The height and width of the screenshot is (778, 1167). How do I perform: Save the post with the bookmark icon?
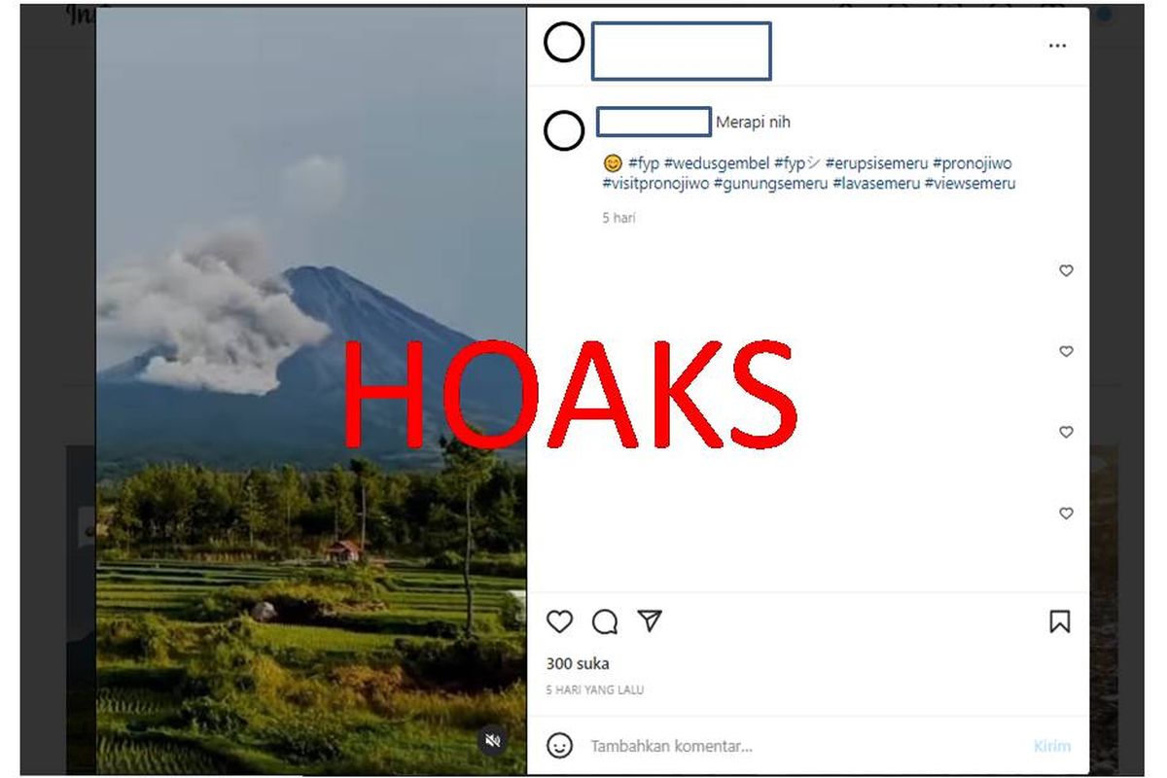click(1060, 621)
